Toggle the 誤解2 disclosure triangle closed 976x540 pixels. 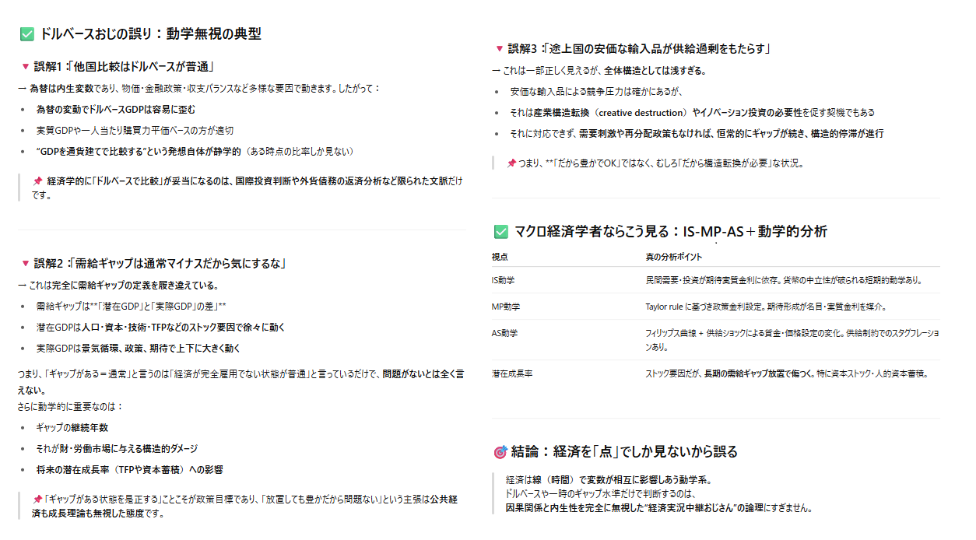coord(27,262)
